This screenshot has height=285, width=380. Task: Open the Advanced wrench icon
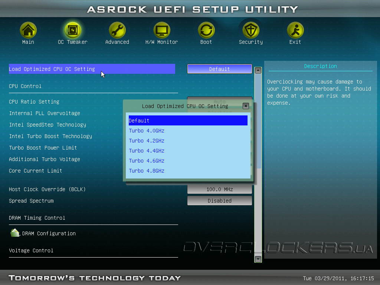coord(117,30)
